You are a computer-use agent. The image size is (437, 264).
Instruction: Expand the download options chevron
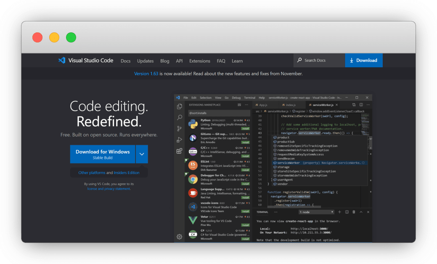pyautogui.click(x=142, y=154)
